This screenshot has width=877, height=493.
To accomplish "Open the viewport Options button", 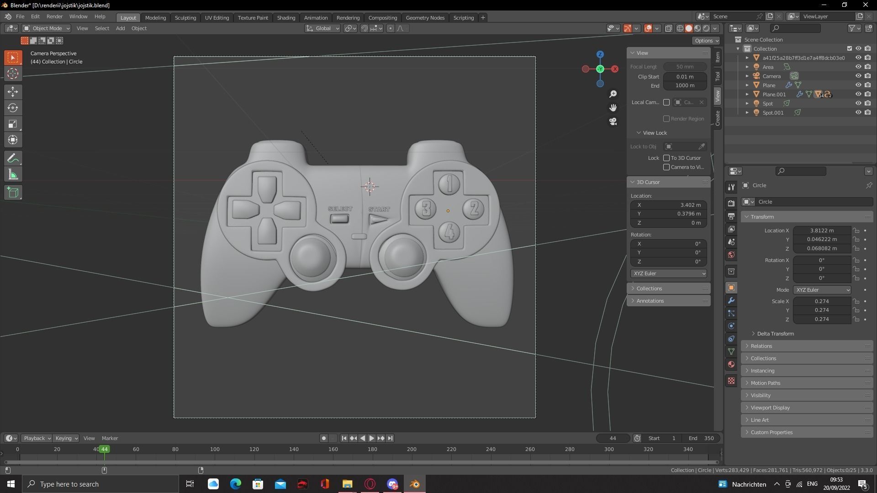I will (x=706, y=41).
